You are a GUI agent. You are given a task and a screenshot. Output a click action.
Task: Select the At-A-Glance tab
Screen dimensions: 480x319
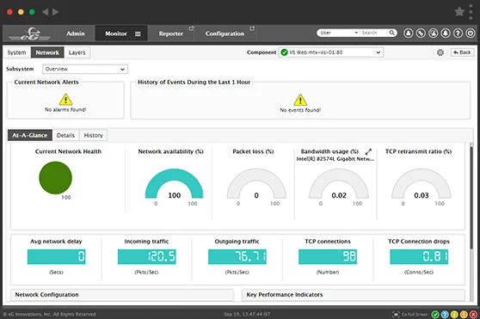[x=30, y=135]
